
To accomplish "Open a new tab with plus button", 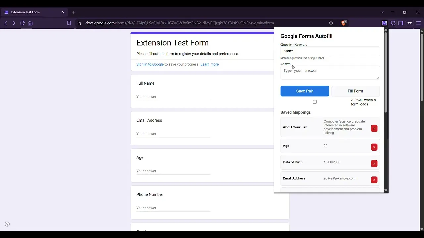I will [x=74, y=12].
